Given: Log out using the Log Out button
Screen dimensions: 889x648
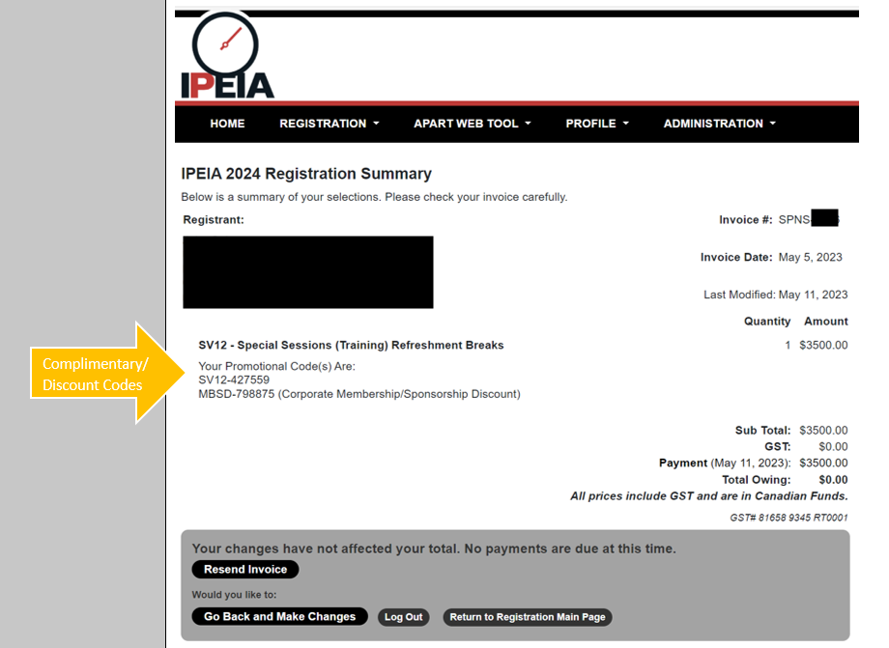Looking at the screenshot, I should [403, 617].
